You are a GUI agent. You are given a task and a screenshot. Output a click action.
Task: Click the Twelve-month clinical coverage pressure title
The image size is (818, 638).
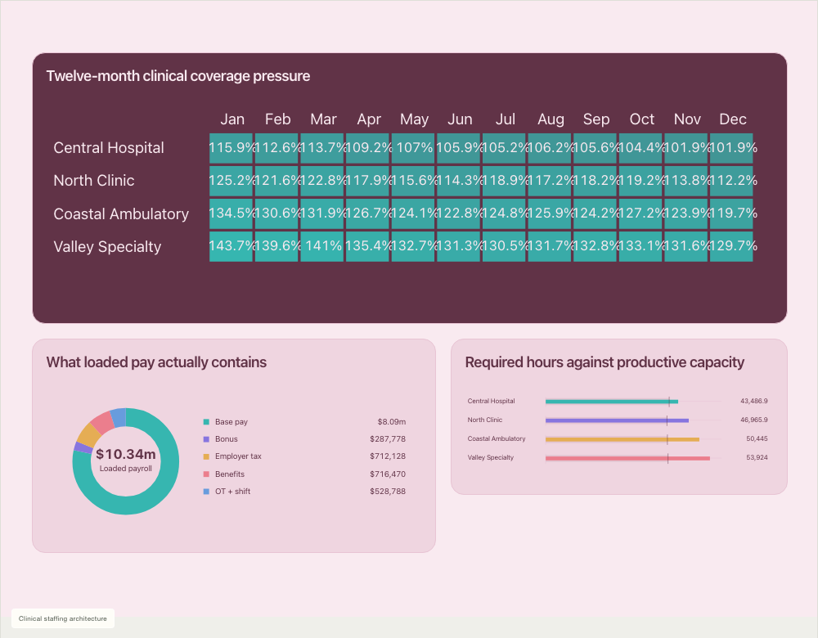(178, 76)
